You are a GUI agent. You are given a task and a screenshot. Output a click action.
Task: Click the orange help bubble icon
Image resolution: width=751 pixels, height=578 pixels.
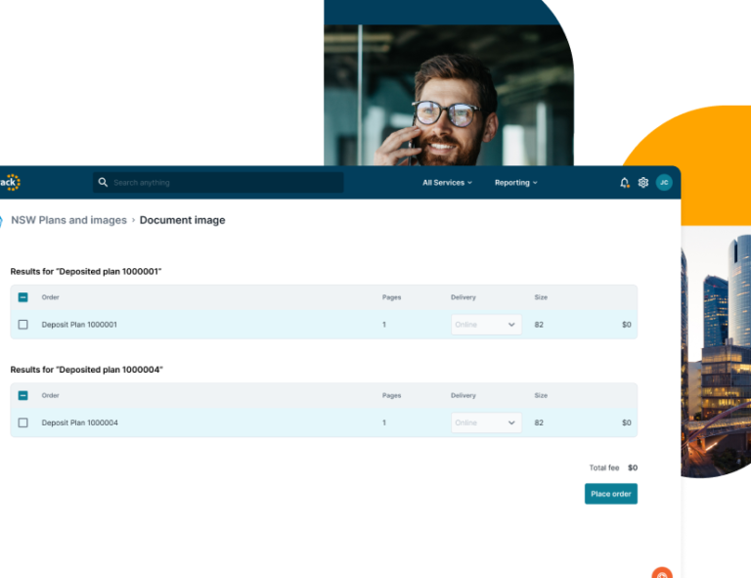662,573
